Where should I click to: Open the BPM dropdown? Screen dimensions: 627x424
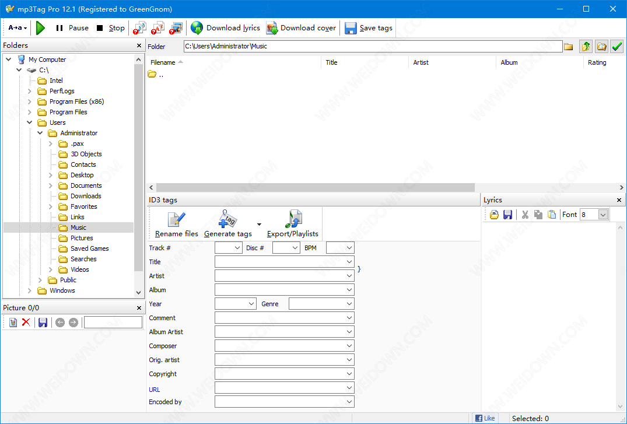pos(349,248)
